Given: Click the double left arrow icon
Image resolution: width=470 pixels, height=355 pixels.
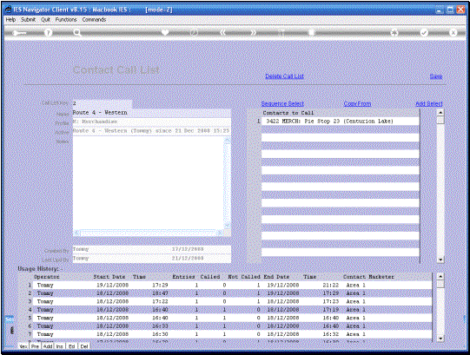Looking at the screenshot, I should (x=222, y=33).
